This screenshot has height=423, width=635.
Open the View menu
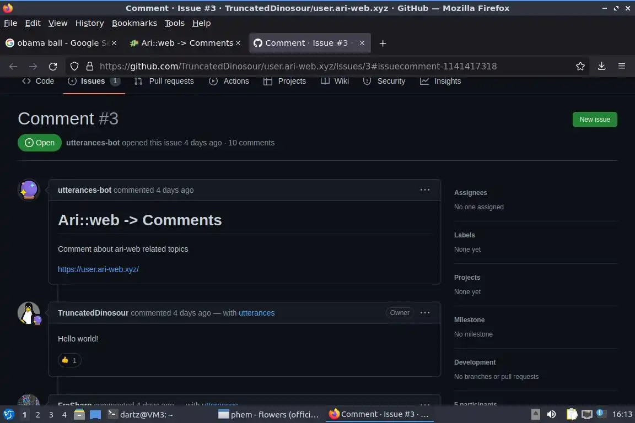(x=58, y=23)
